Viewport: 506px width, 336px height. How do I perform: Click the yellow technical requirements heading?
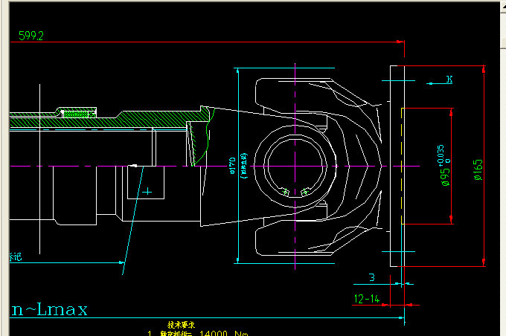click(181, 325)
